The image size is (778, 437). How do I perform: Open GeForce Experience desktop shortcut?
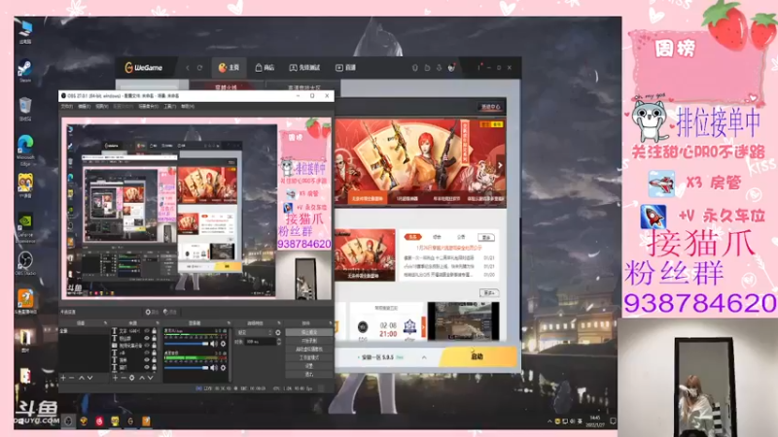(25, 228)
